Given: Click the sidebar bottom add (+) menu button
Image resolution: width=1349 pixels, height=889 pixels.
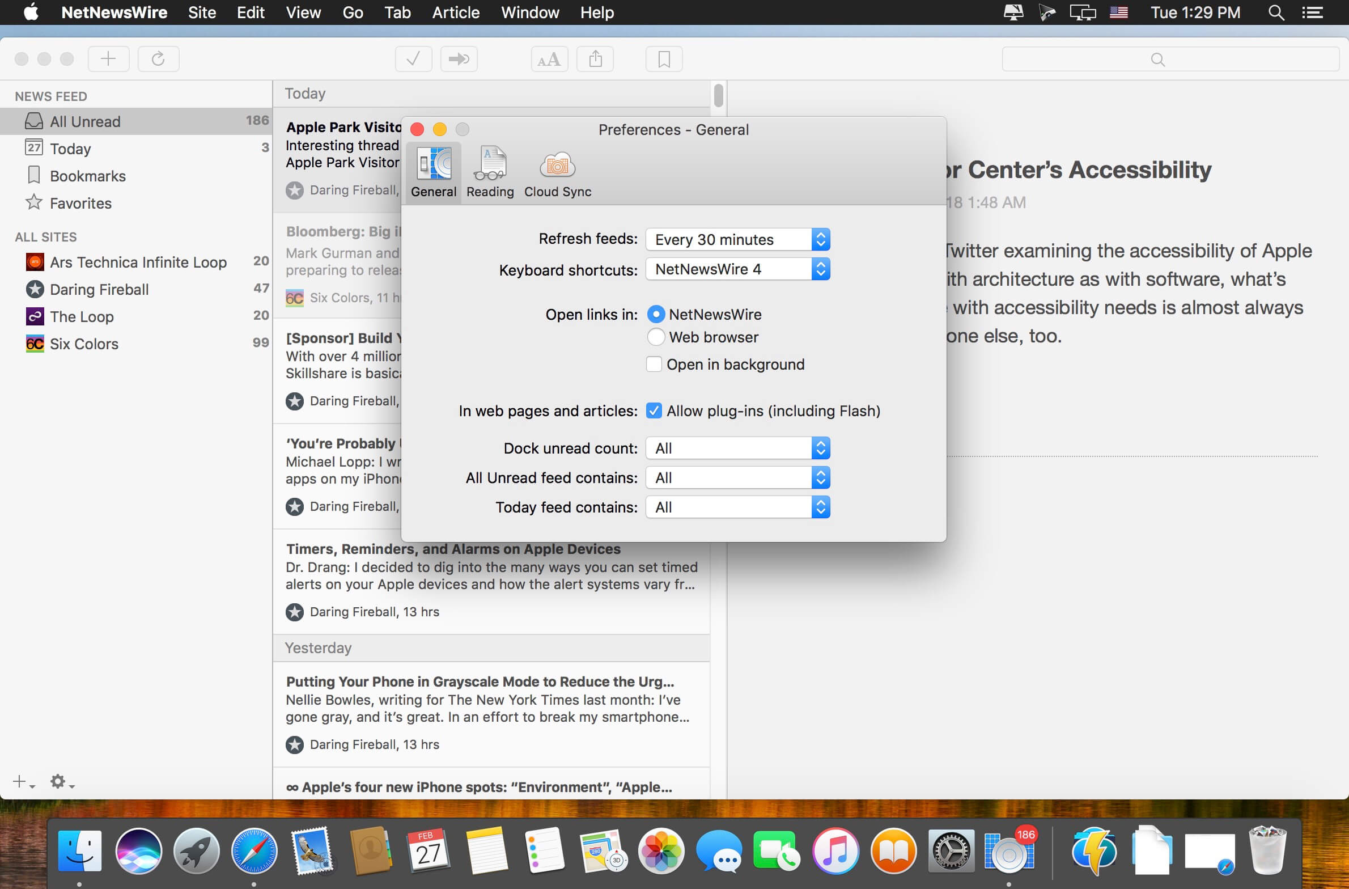Looking at the screenshot, I should click(x=23, y=782).
